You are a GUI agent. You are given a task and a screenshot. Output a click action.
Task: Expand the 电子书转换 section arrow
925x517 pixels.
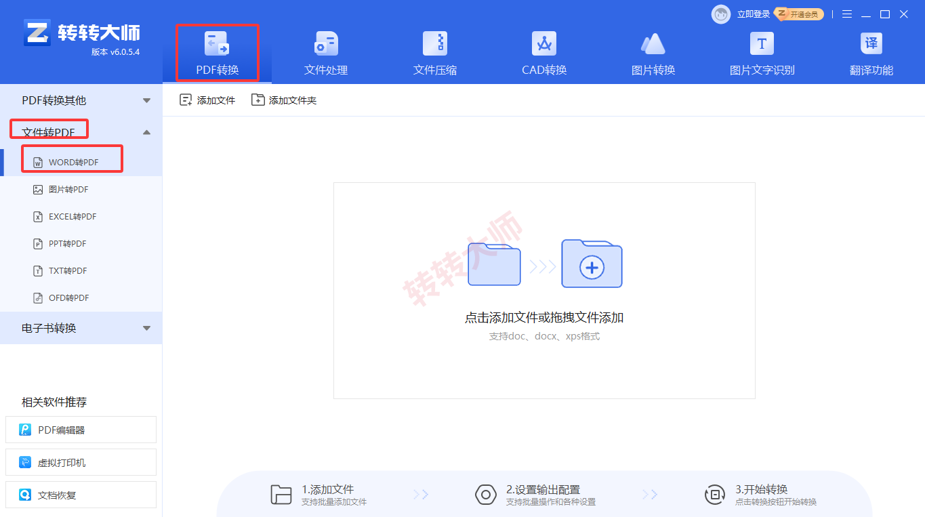coord(146,328)
